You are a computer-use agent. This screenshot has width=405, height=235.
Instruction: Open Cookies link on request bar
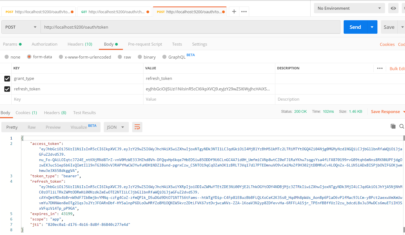[x=387, y=45]
